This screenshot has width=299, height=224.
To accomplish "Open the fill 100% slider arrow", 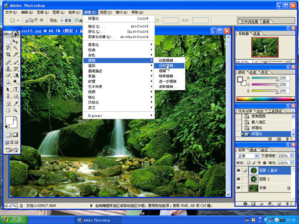I will tap(292, 162).
